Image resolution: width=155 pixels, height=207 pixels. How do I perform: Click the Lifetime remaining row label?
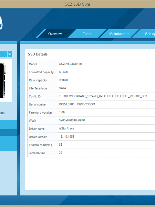pos(40,145)
